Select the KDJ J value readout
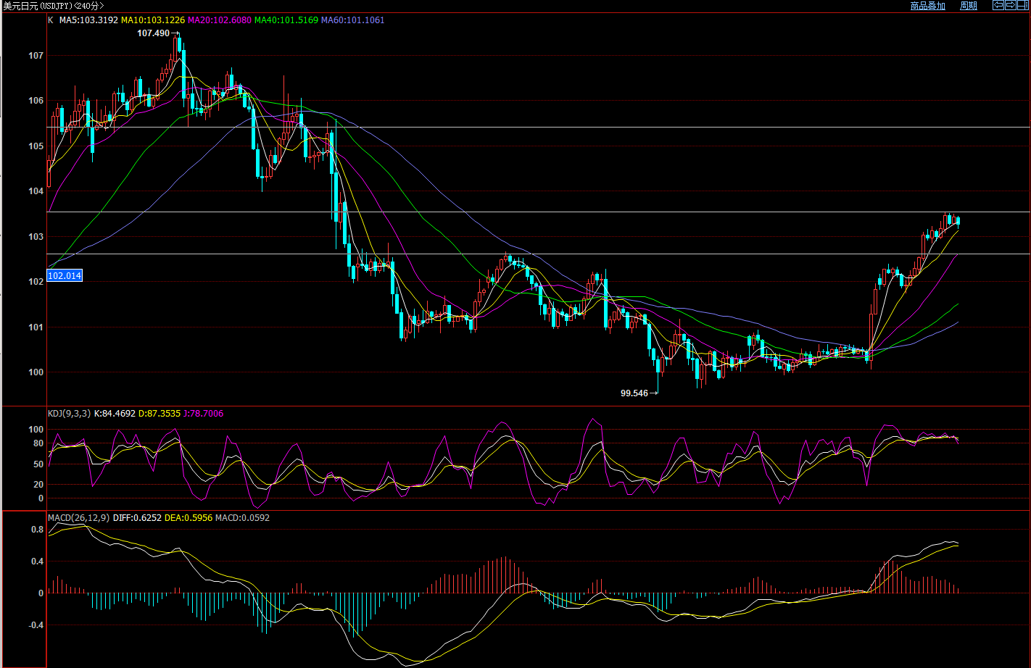The width and height of the screenshot is (1031, 668). pos(205,414)
